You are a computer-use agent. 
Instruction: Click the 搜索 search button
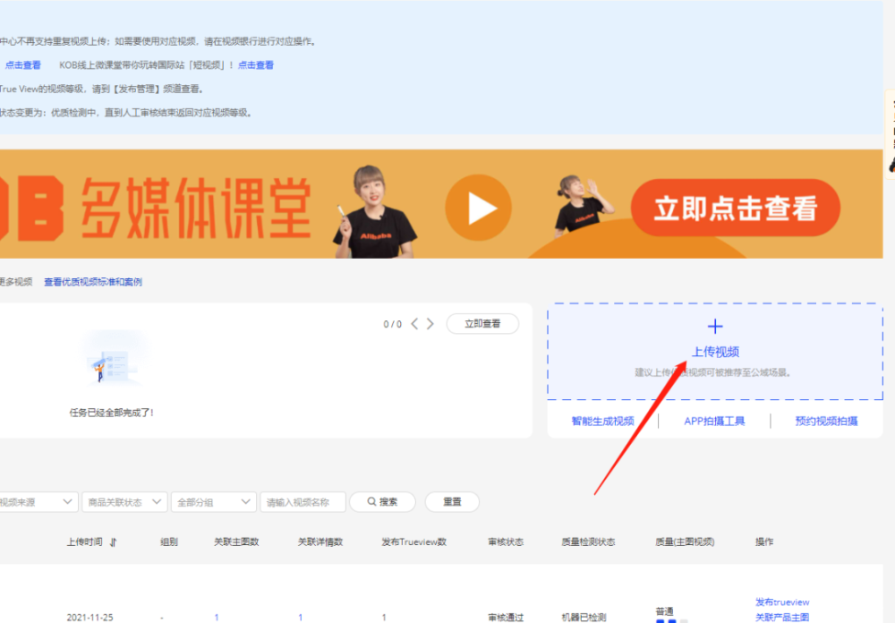click(382, 501)
